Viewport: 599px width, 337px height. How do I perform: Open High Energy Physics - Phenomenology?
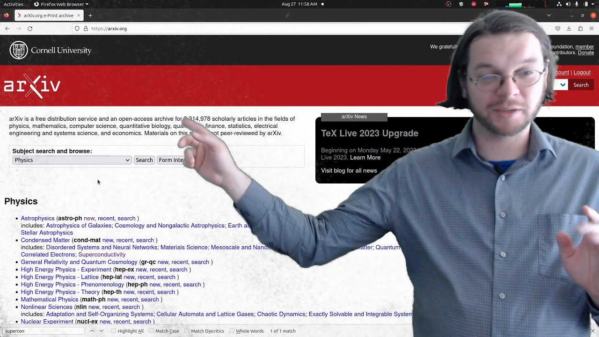click(x=73, y=285)
